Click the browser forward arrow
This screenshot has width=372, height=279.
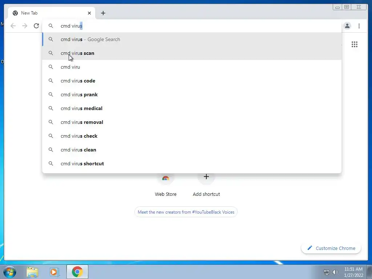25,26
